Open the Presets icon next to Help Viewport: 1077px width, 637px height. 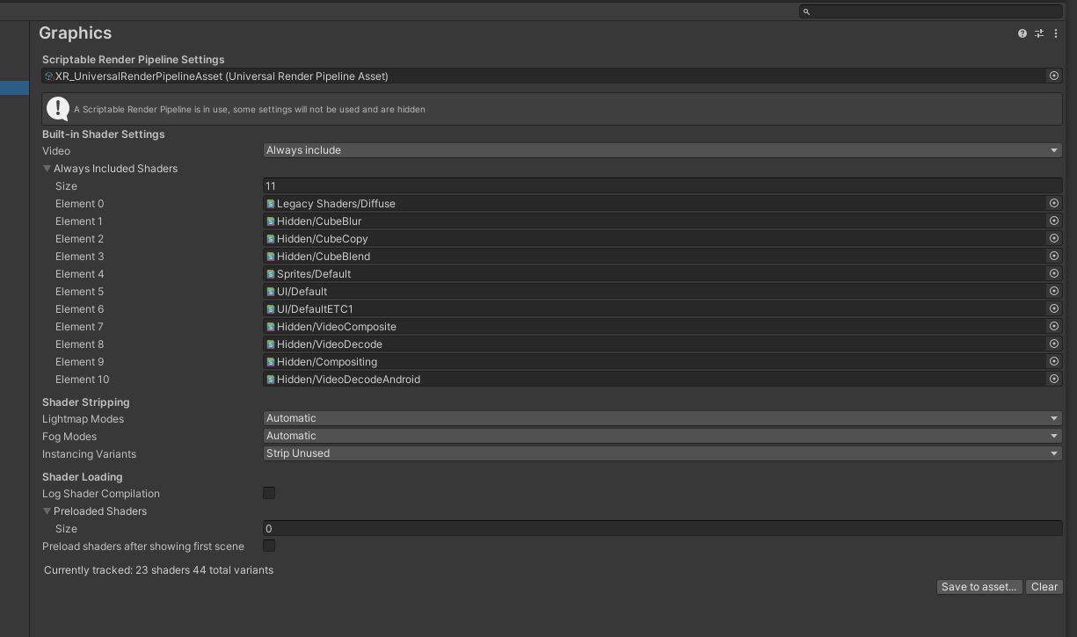tap(1038, 33)
